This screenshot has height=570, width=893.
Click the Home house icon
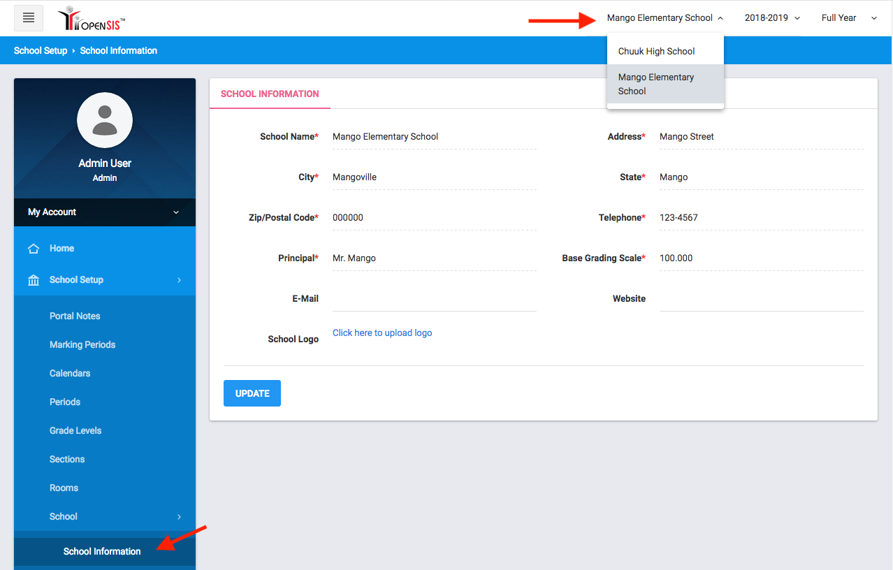pyautogui.click(x=33, y=249)
